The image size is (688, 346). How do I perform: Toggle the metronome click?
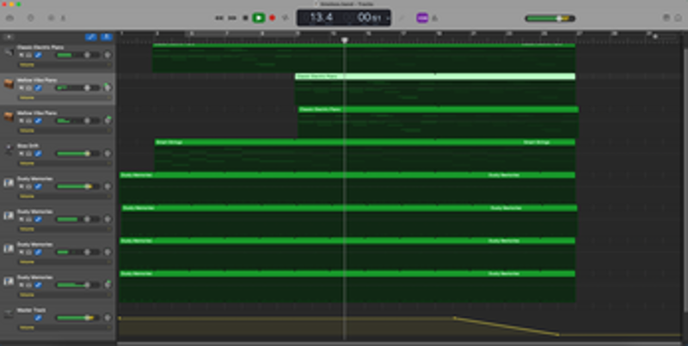(x=435, y=18)
